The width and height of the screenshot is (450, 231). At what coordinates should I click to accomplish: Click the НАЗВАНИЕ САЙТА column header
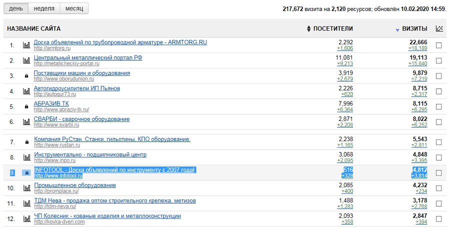click(33, 28)
